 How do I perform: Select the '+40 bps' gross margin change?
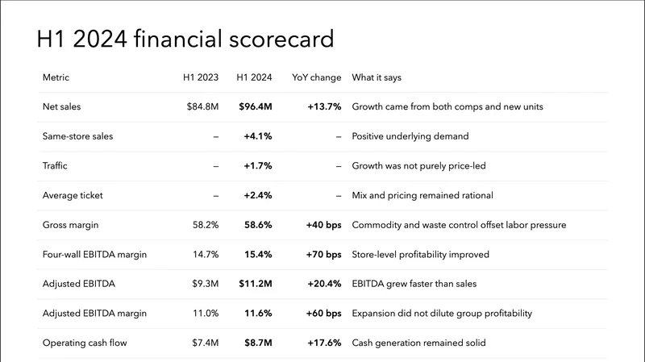point(323,225)
